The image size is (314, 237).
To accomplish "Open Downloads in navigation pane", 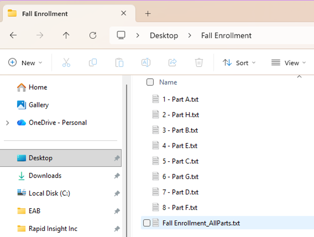I will pos(40,175).
